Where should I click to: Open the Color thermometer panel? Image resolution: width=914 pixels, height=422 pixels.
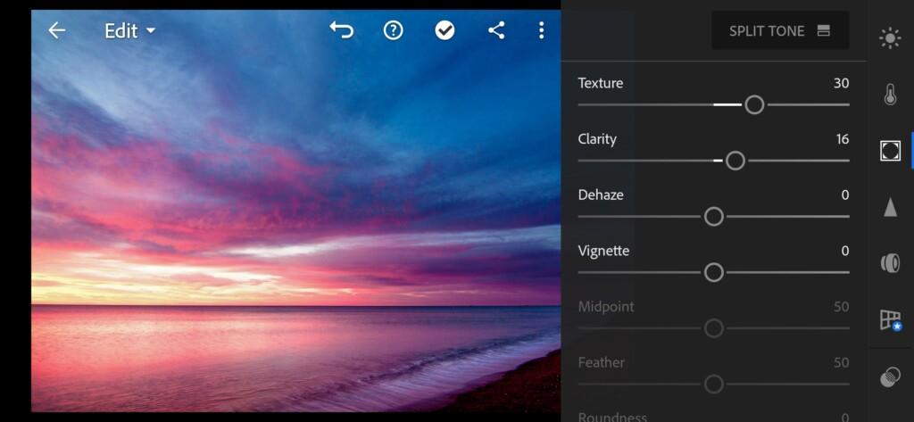tap(890, 95)
